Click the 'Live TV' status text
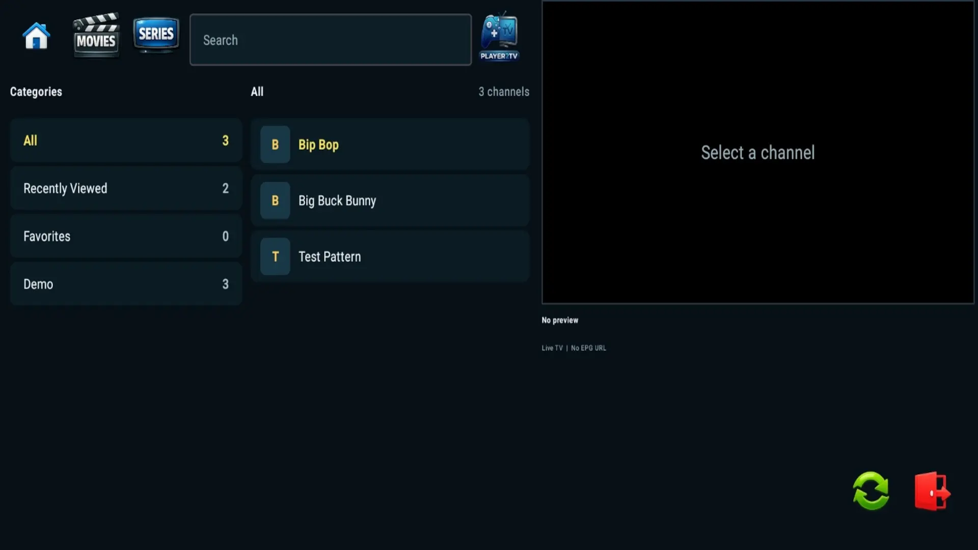The image size is (978, 550). (x=552, y=348)
